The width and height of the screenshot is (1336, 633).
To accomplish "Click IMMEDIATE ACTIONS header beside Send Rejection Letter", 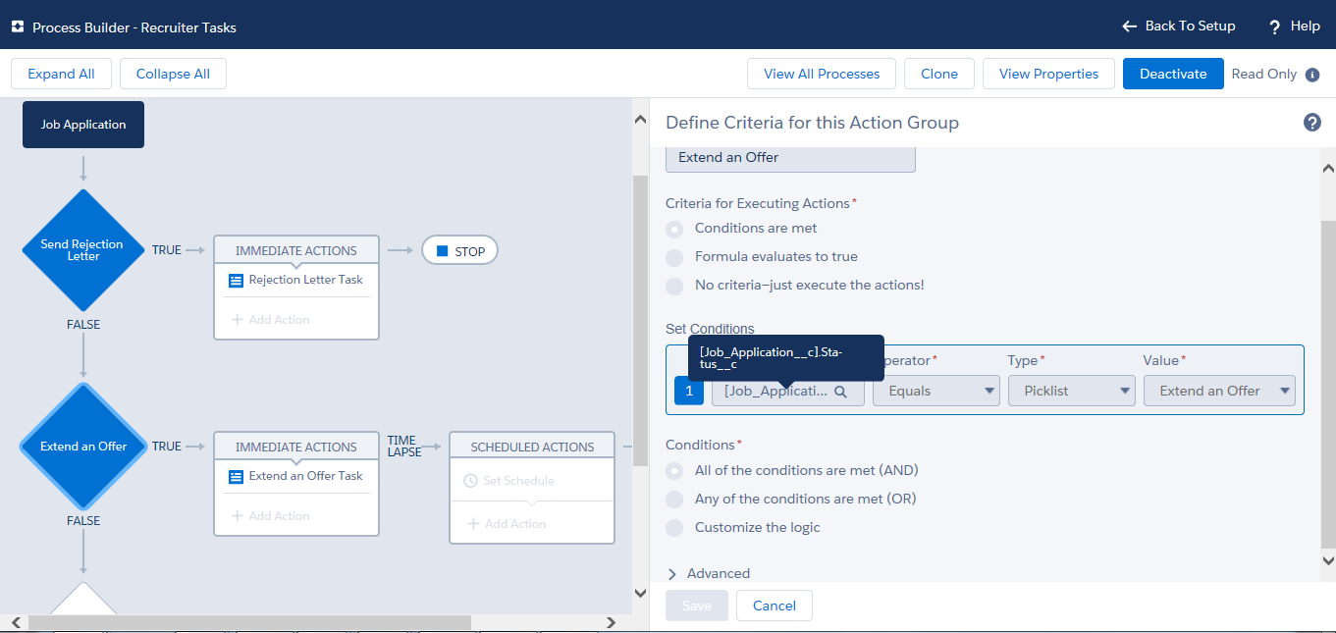I will [x=296, y=250].
